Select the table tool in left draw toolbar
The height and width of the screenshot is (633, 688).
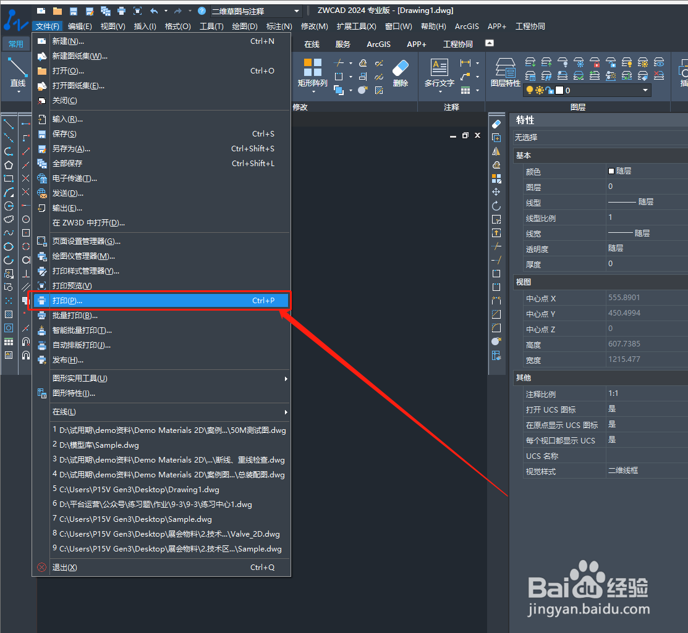coord(8,342)
